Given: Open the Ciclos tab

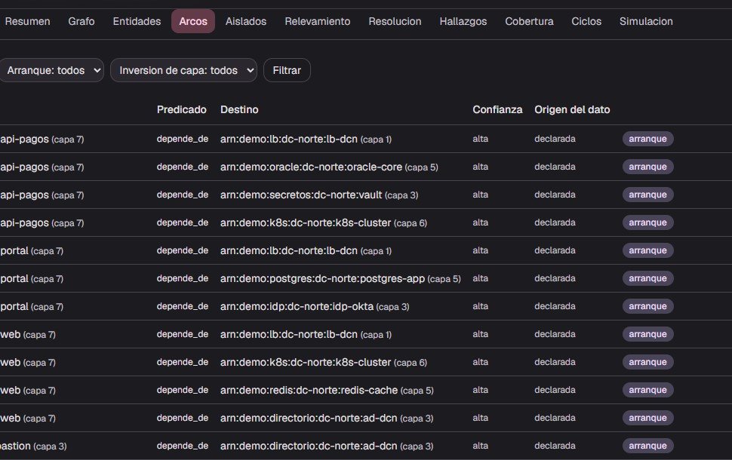Looking at the screenshot, I should click(x=586, y=21).
